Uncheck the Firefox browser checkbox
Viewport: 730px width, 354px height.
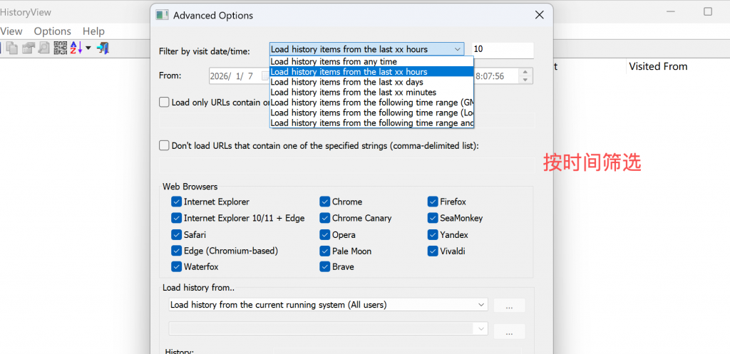point(433,202)
